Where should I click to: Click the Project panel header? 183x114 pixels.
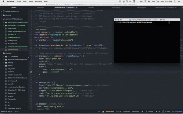[14, 8]
